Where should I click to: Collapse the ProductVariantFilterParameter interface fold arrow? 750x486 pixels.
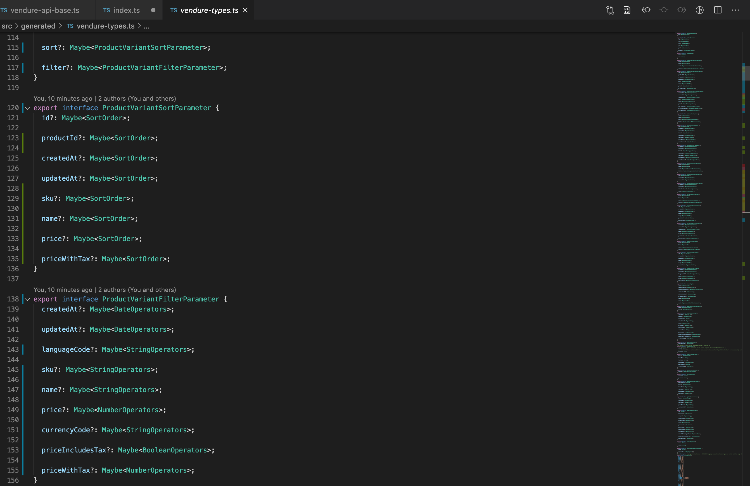(27, 299)
